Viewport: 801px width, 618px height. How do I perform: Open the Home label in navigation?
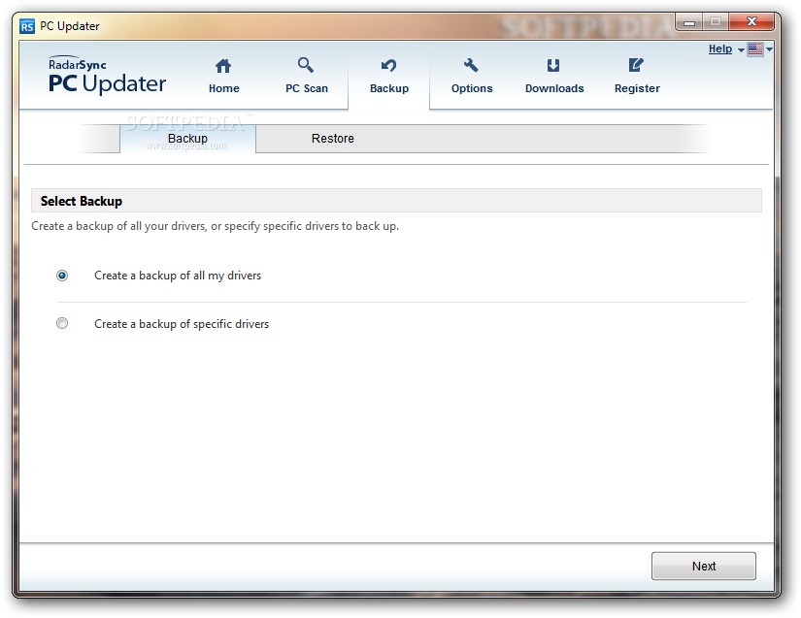pos(223,88)
